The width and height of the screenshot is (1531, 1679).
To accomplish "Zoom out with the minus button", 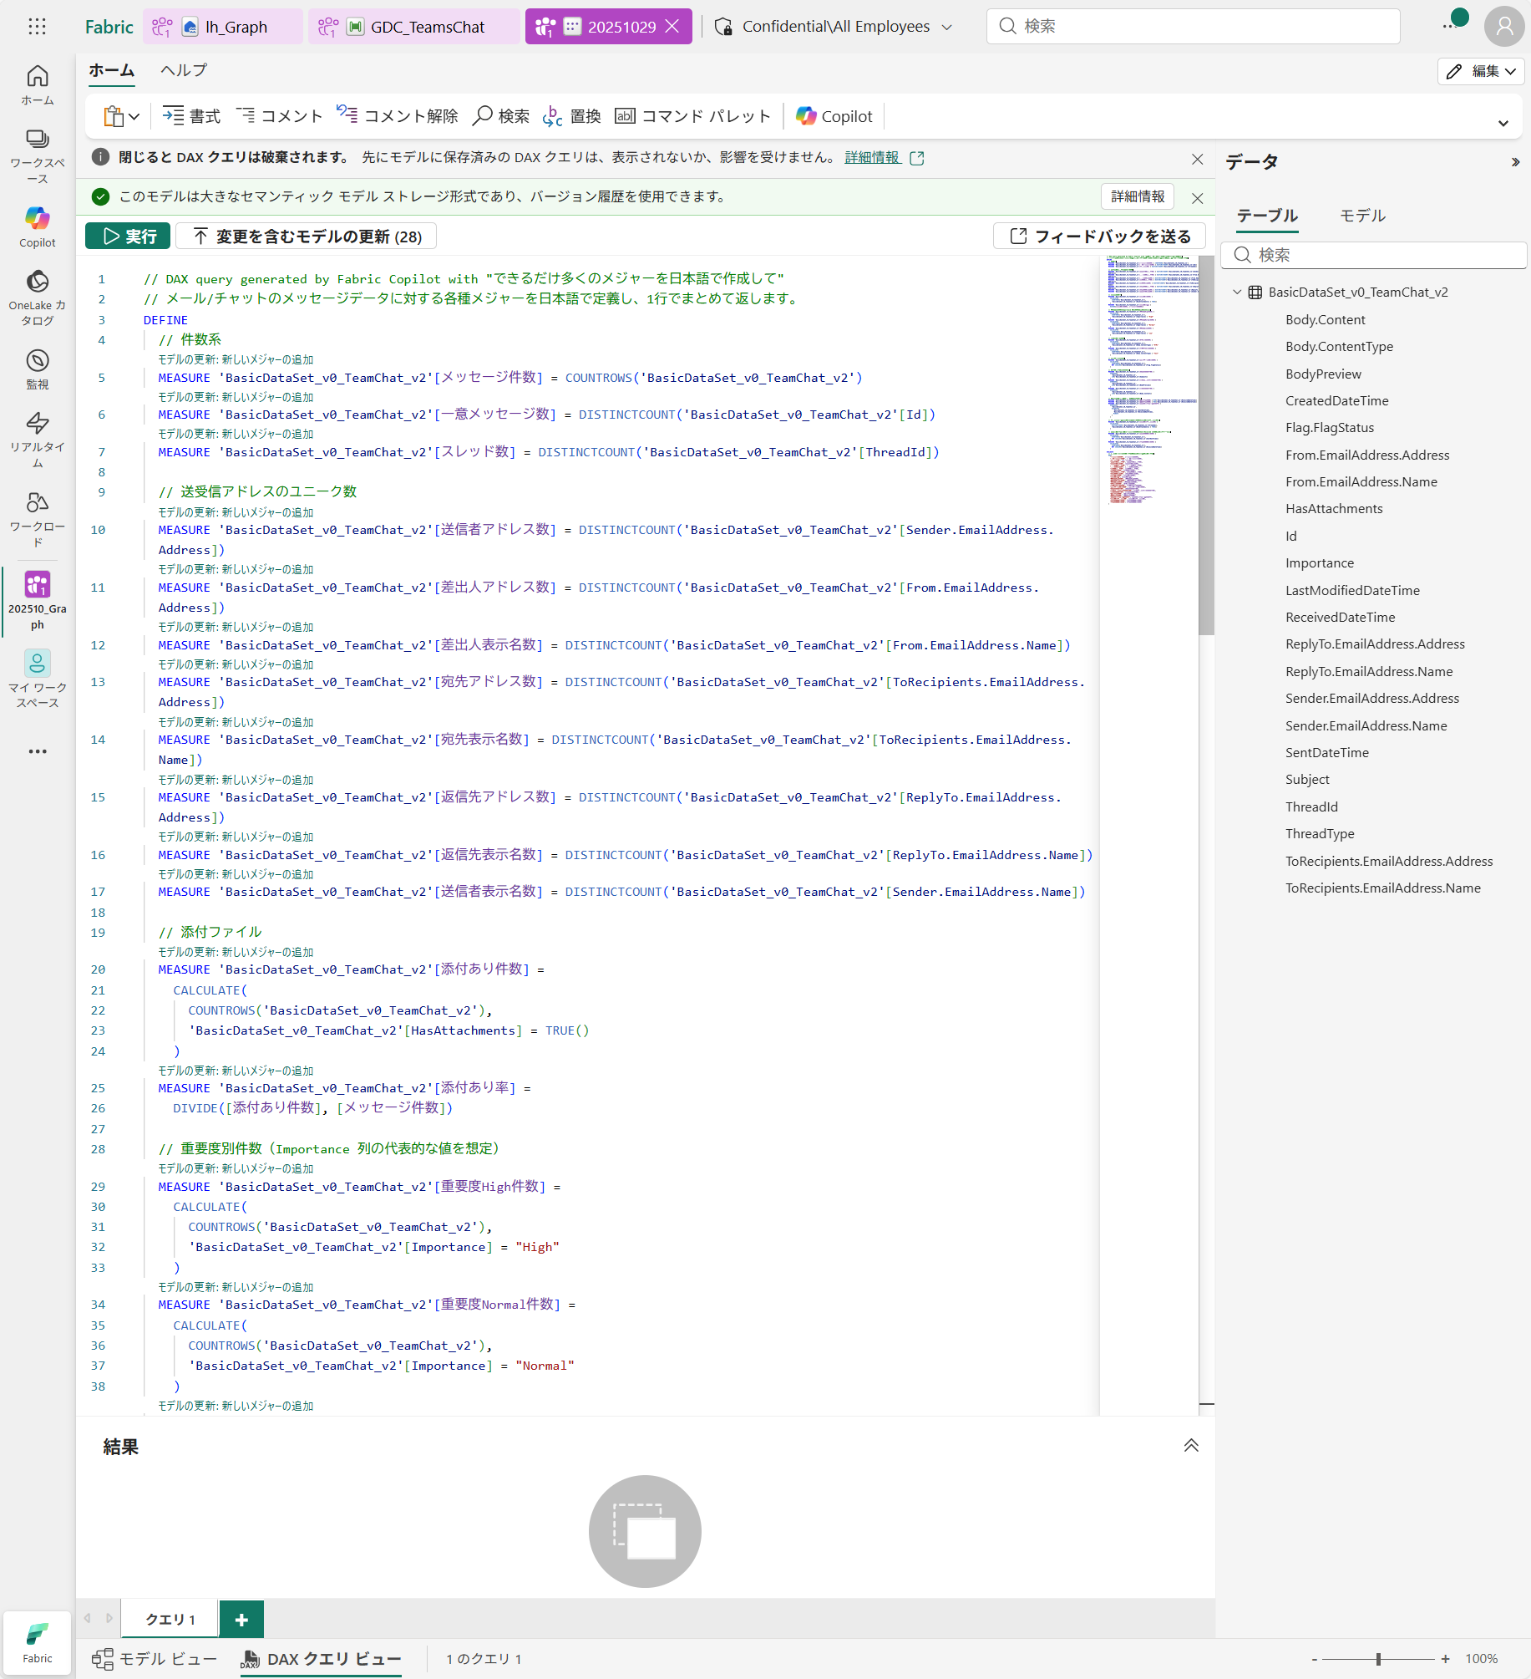I will (x=1315, y=1659).
